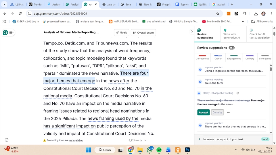The width and height of the screenshot is (276, 155).
Task: Reload the Grammarly page
Action: [20, 13]
